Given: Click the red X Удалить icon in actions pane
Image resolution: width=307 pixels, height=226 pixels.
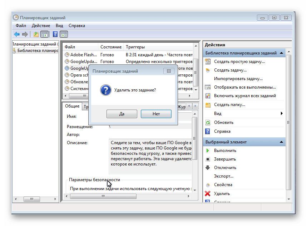Looking at the screenshot, I should [x=208, y=194].
